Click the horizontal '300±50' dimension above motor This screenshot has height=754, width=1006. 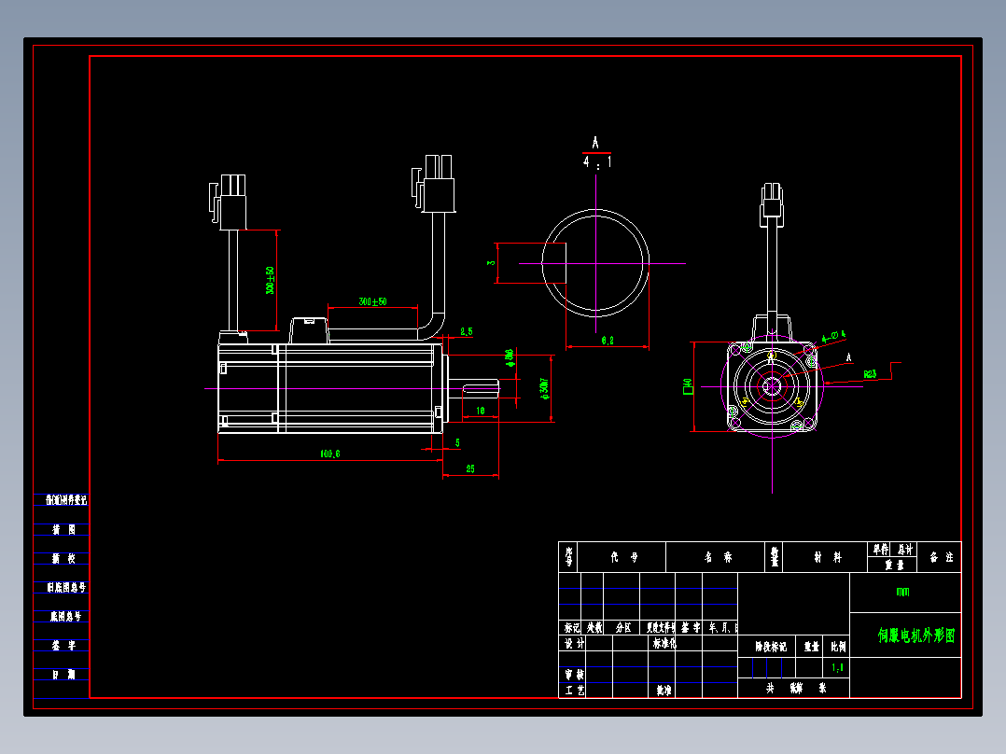pyautogui.click(x=372, y=301)
